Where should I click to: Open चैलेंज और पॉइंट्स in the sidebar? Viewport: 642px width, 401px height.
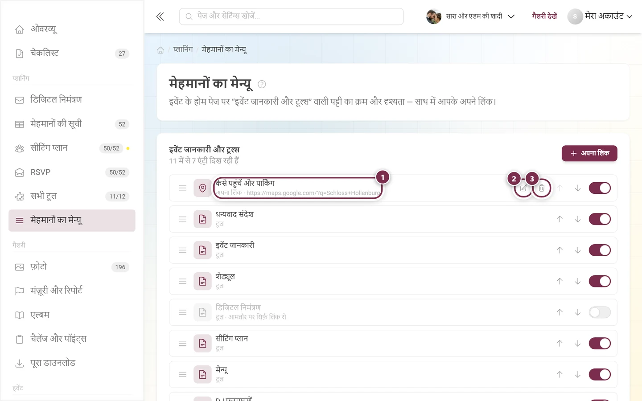tap(72, 339)
